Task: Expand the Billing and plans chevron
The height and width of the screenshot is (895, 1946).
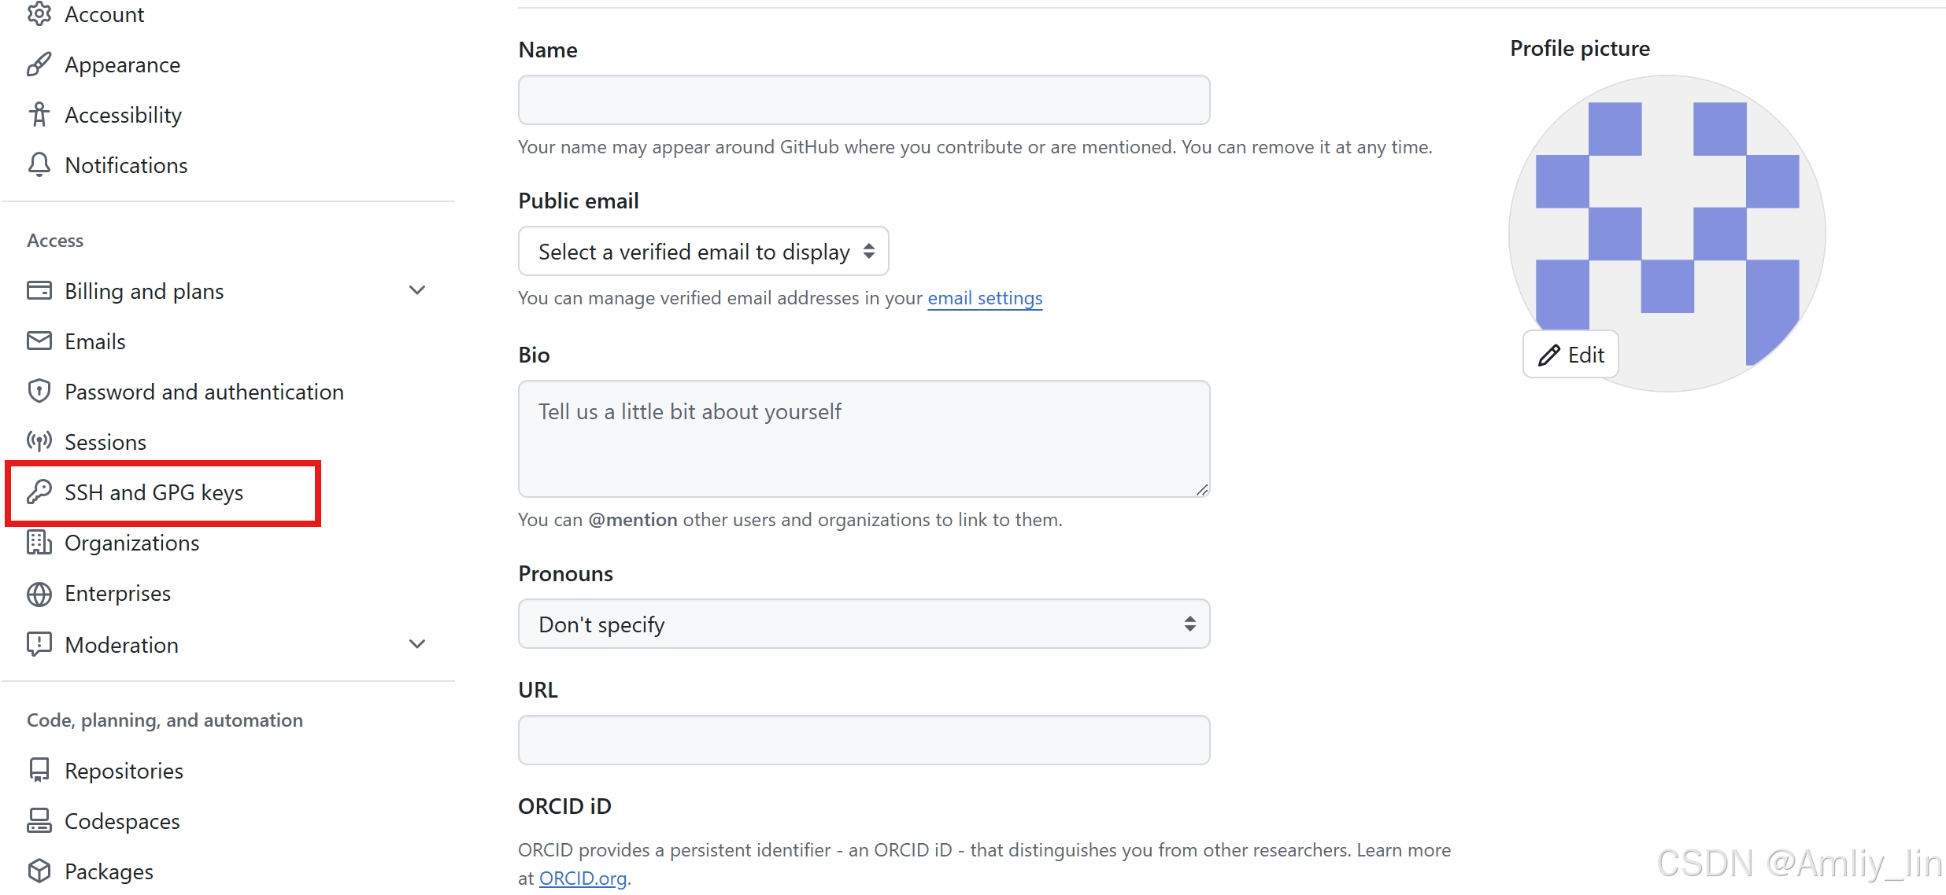Action: pyautogui.click(x=417, y=291)
